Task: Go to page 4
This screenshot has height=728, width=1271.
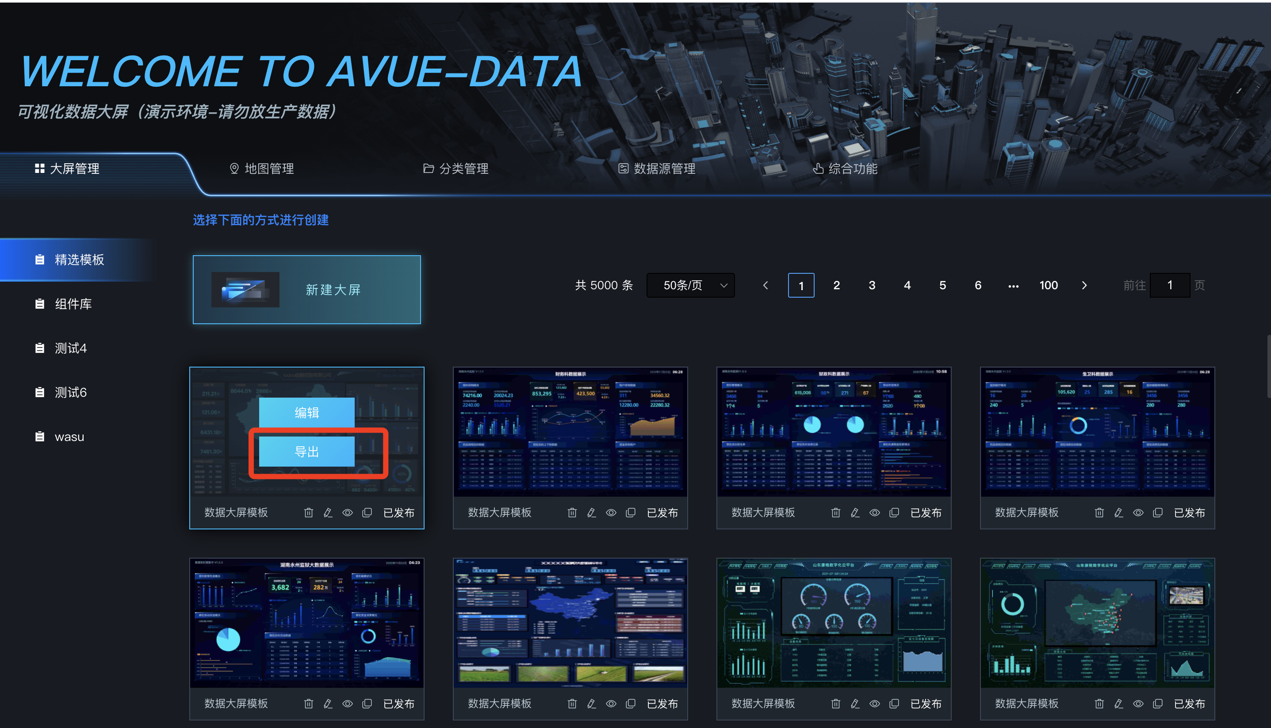Action: (x=907, y=285)
